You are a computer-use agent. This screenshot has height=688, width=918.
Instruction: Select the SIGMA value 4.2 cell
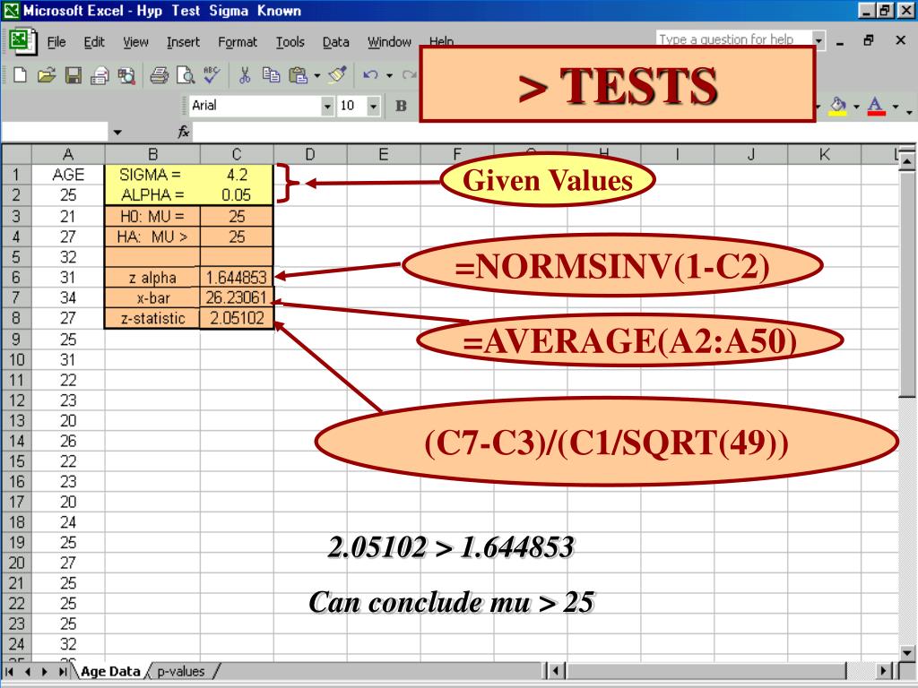(237, 175)
